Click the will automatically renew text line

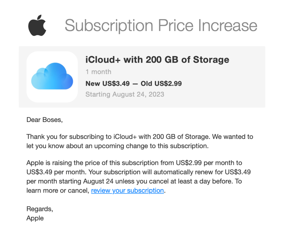[x=139, y=172]
